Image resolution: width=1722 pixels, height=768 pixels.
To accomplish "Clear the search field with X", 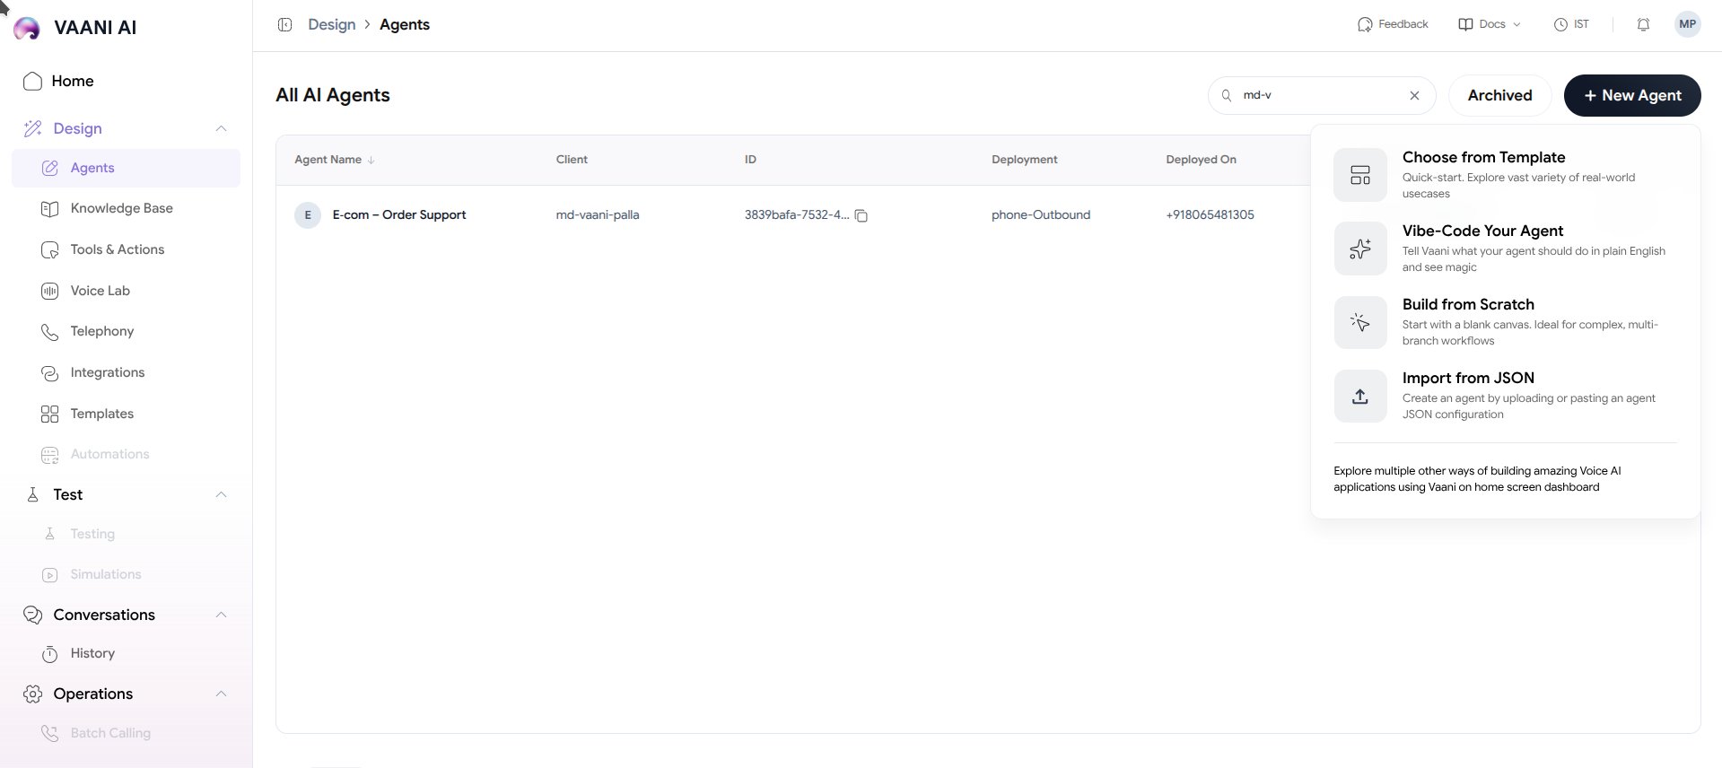I will tap(1414, 95).
